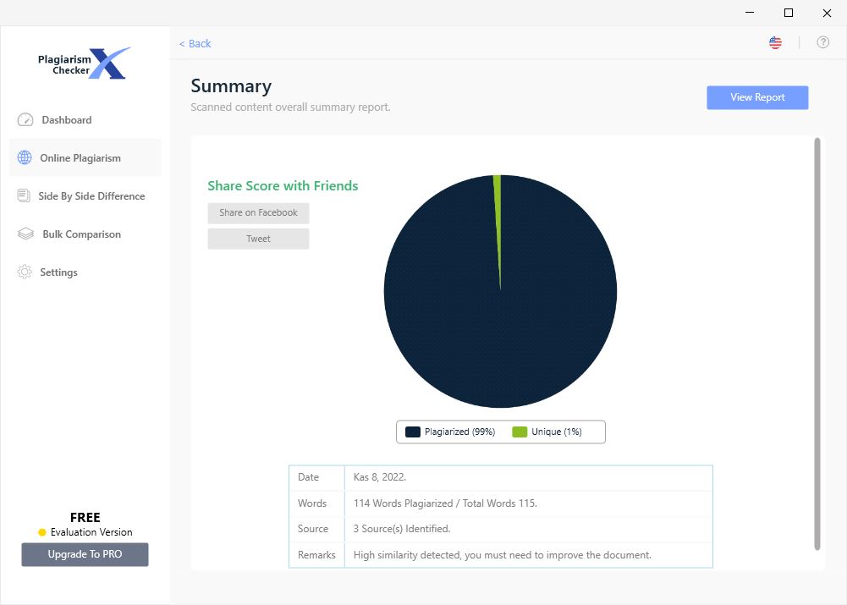
Task: Open Side By Side Difference section
Action: coord(85,196)
